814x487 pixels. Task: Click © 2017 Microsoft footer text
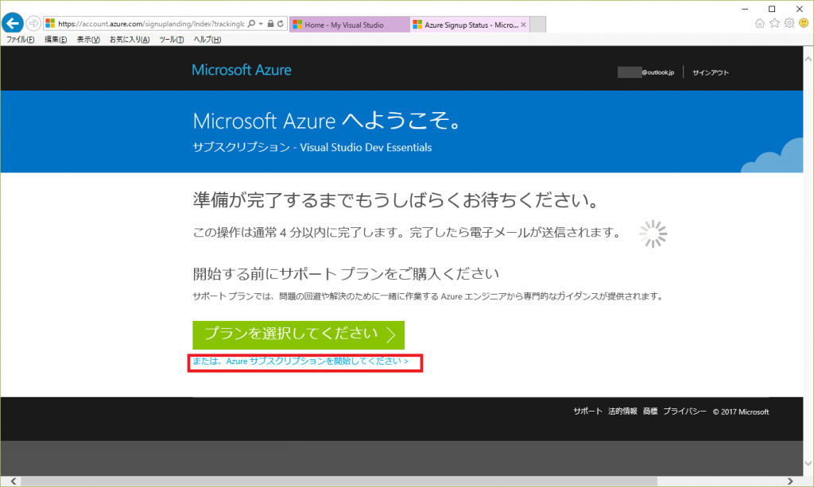click(x=741, y=412)
